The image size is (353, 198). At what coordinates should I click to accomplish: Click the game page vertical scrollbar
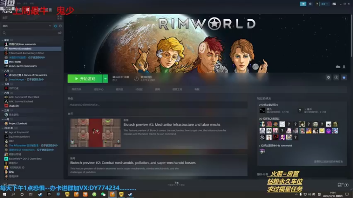(x=351, y=36)
